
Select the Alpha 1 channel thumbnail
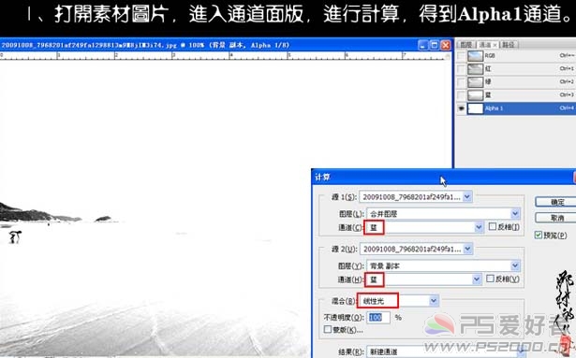point(475,108)
